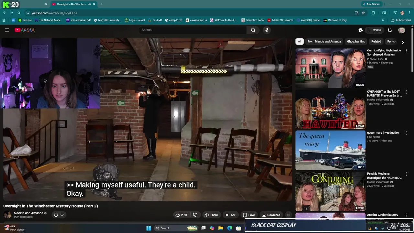
Task: Download the video
Action: click(x=271, y=215)
